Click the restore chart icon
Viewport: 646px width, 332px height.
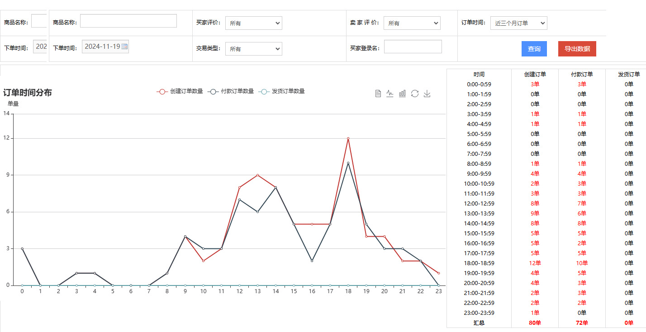point(415,94)
